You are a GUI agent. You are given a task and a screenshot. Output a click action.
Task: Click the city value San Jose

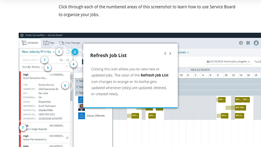click(43, 93)
